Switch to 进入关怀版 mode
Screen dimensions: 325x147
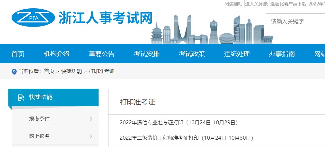click(256, 4)
